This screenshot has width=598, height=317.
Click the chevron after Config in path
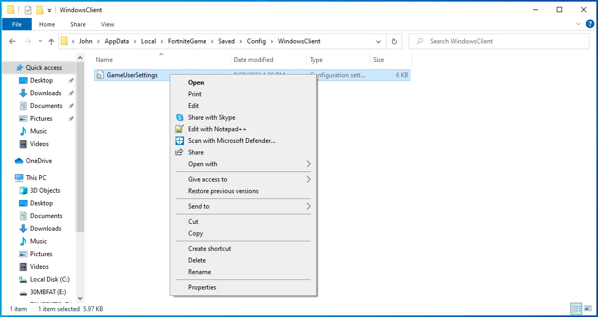272,41
